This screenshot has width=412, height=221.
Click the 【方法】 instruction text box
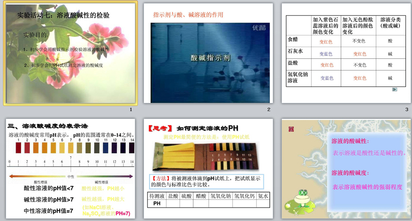[205, 181]
